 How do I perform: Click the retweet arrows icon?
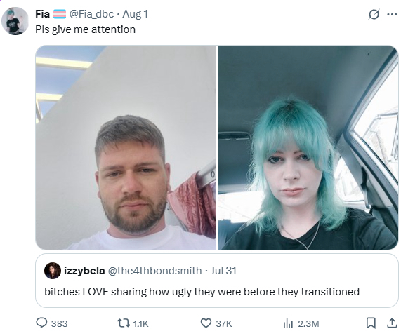(123, 323)
